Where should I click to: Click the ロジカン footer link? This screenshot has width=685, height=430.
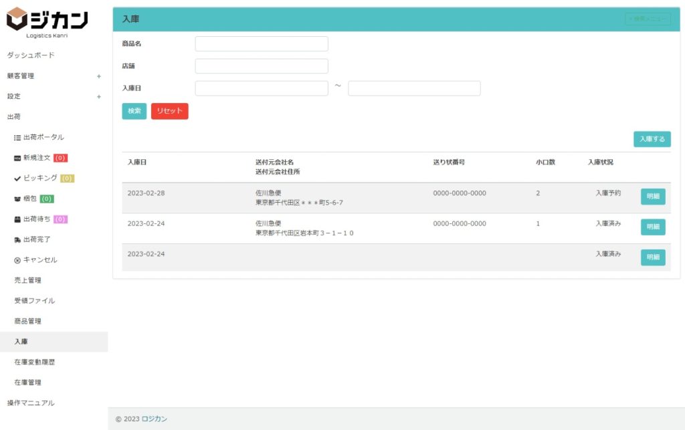[154, 419]
